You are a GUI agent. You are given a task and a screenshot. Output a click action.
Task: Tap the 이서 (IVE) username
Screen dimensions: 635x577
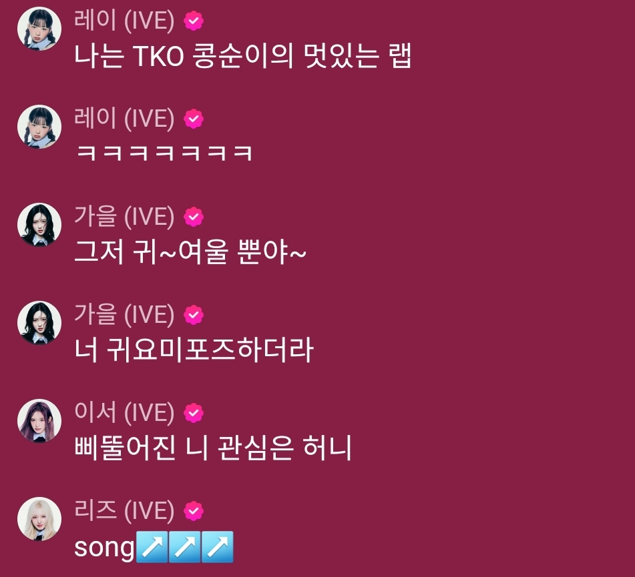(x=124, y=412)
